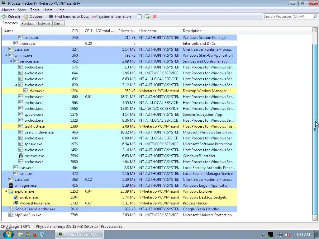Sort by I/O total column header
This screenshot has width=319, height=239.
105,31
